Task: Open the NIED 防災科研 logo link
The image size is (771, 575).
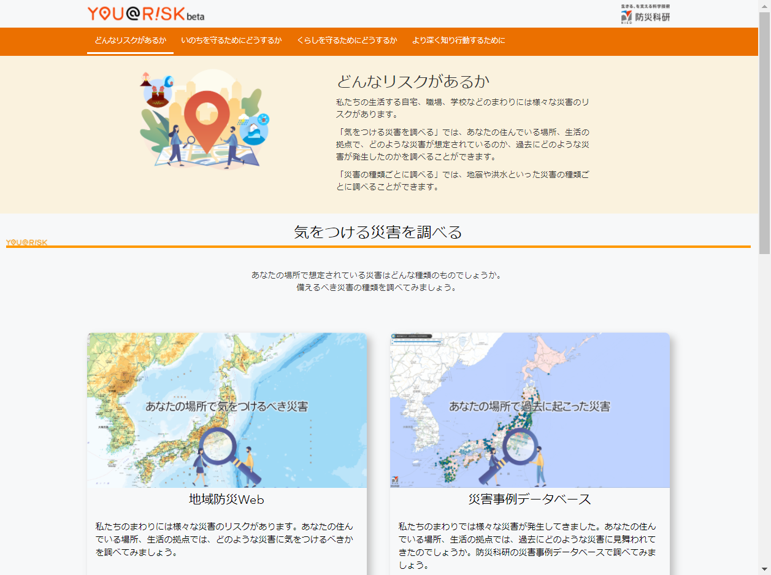Action: [x=645, y=14]
